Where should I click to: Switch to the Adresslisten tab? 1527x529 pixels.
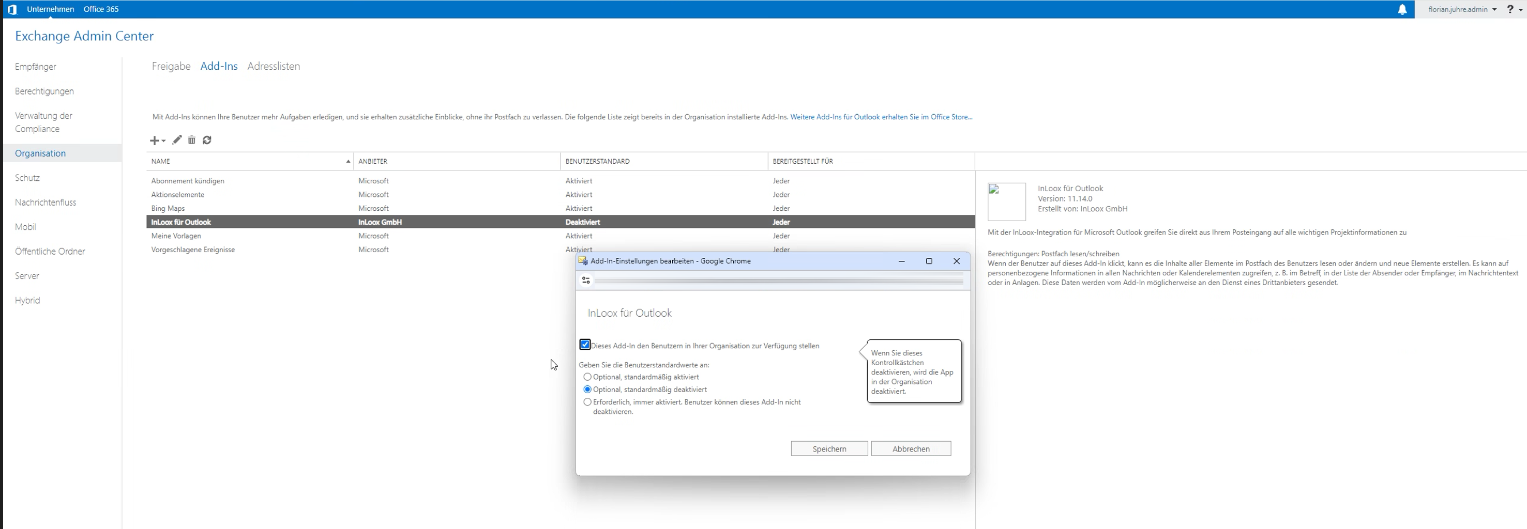click(x=274, y=66)
